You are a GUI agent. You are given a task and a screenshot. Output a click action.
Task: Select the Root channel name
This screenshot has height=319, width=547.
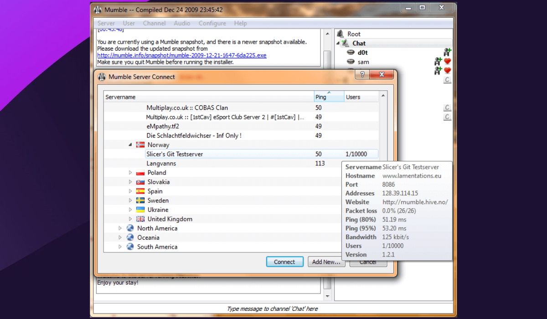(354, 34)
